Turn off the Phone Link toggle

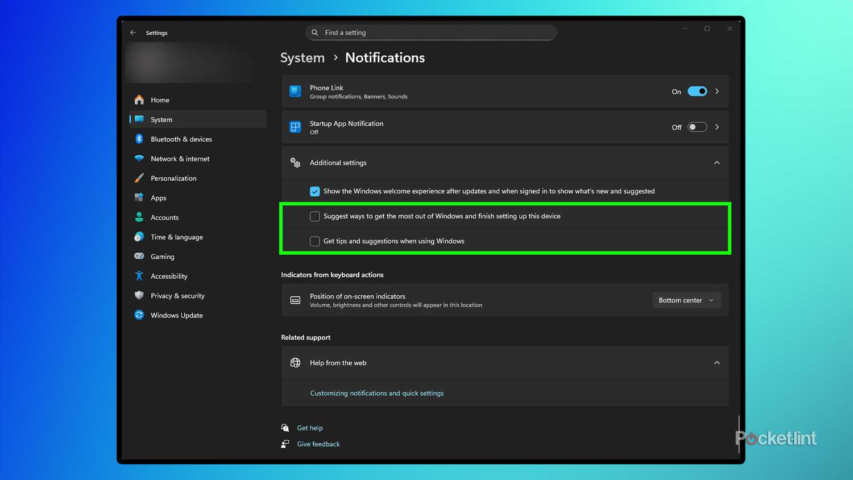click(x=697, y=91)
